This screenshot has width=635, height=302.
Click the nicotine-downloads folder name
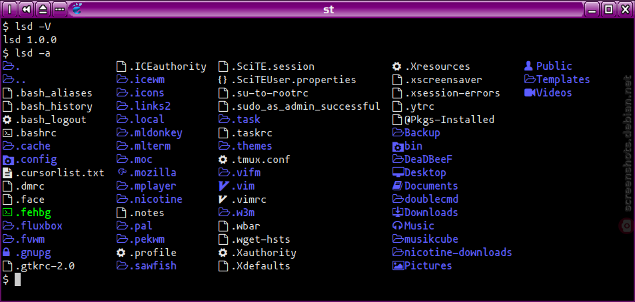pos(458,253)
